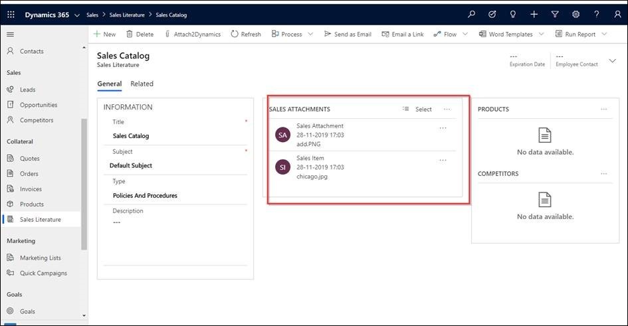The height and width of the screenshot is (326, 628).
Task: Refresh the record
Action: (x=246, y=35)
